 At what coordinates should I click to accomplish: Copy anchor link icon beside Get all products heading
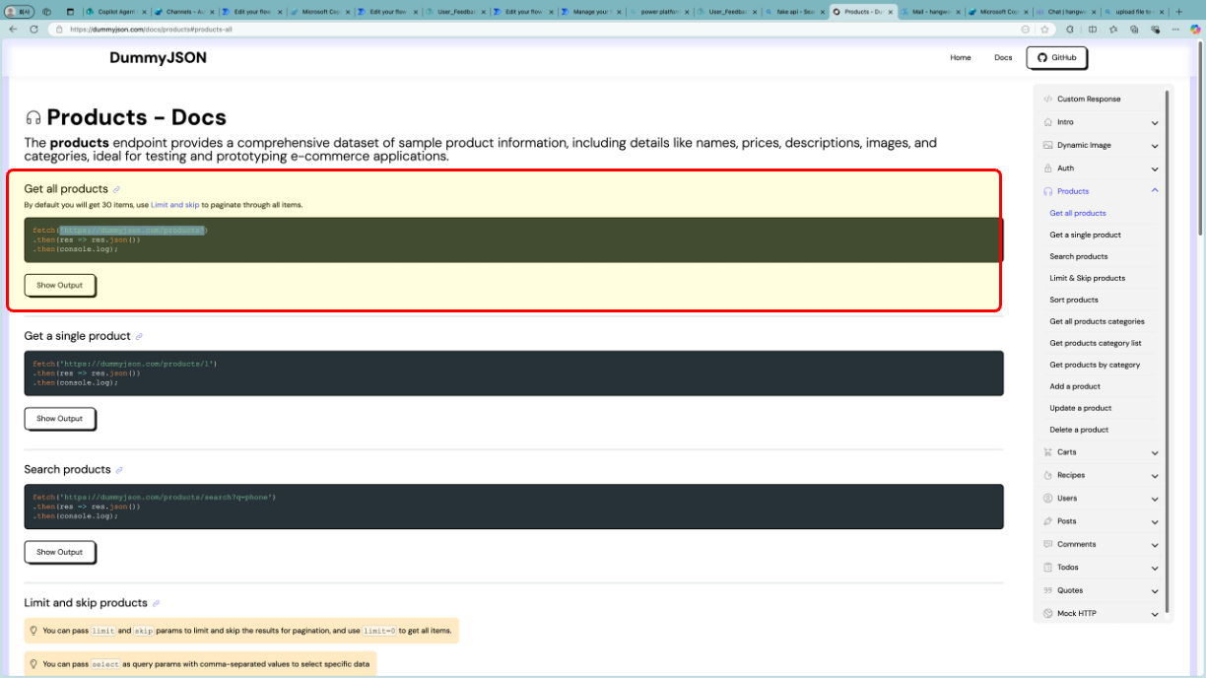click(116, 189)
